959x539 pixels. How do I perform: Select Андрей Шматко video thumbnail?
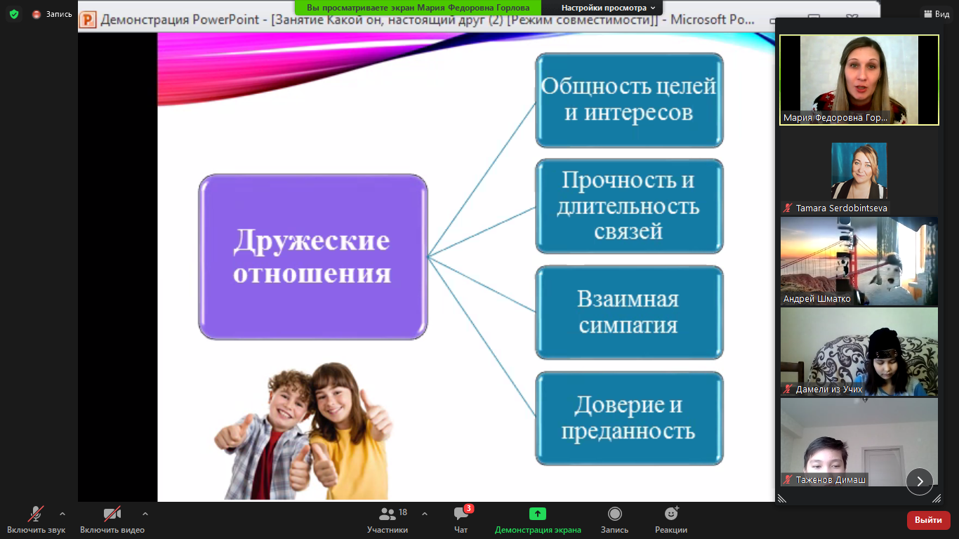(x=859, y=261)
